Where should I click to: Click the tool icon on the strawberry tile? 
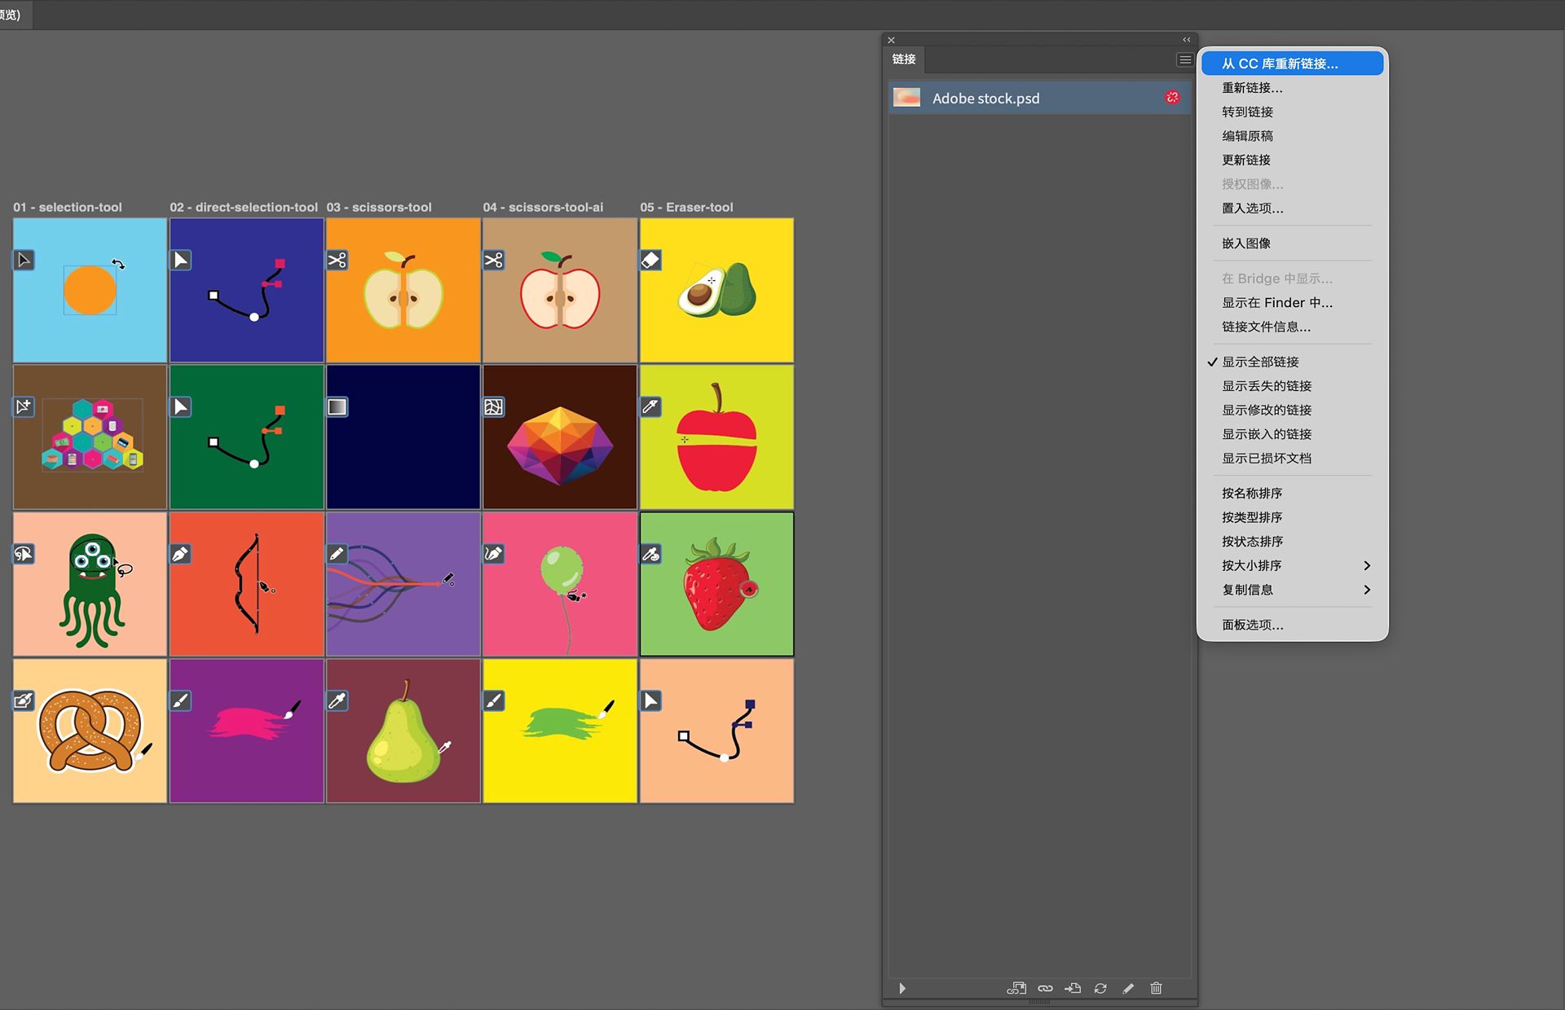(x=650, y=554)
